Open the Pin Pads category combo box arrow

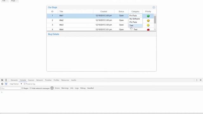(x=141, y=16)
